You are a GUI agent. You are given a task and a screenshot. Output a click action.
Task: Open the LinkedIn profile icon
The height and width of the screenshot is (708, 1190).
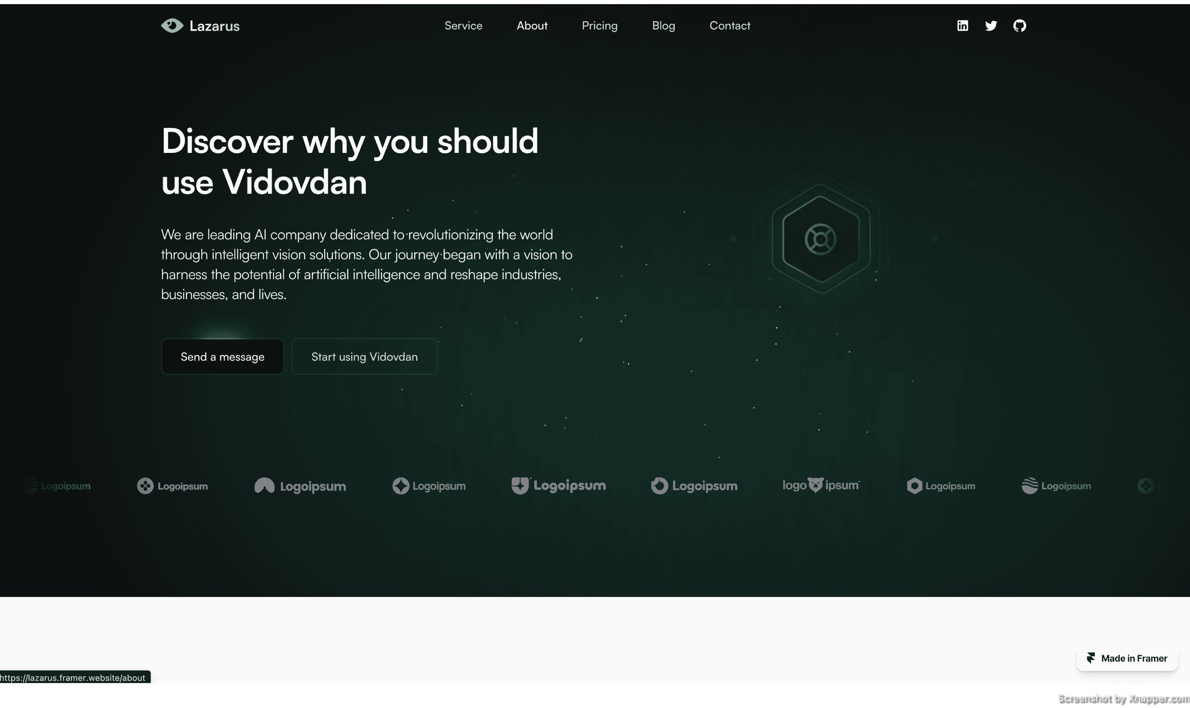962,25
